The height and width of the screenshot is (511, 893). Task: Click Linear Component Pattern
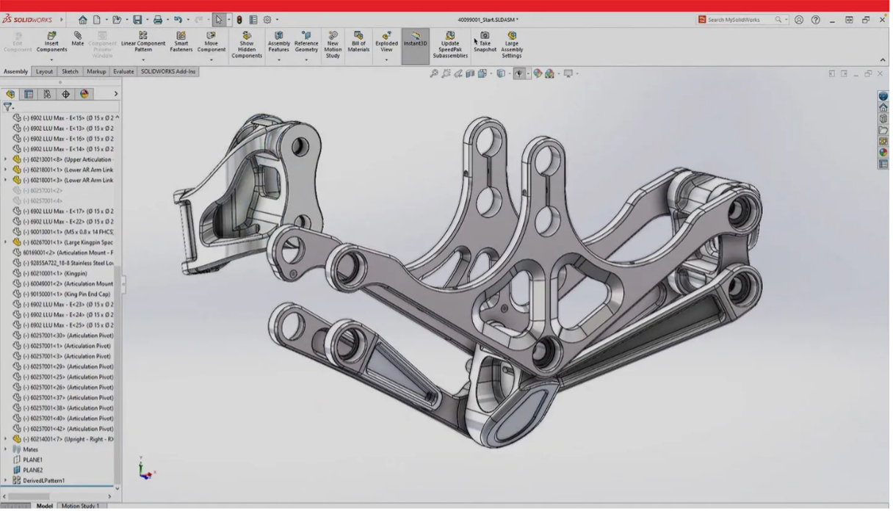pos(143,42)
